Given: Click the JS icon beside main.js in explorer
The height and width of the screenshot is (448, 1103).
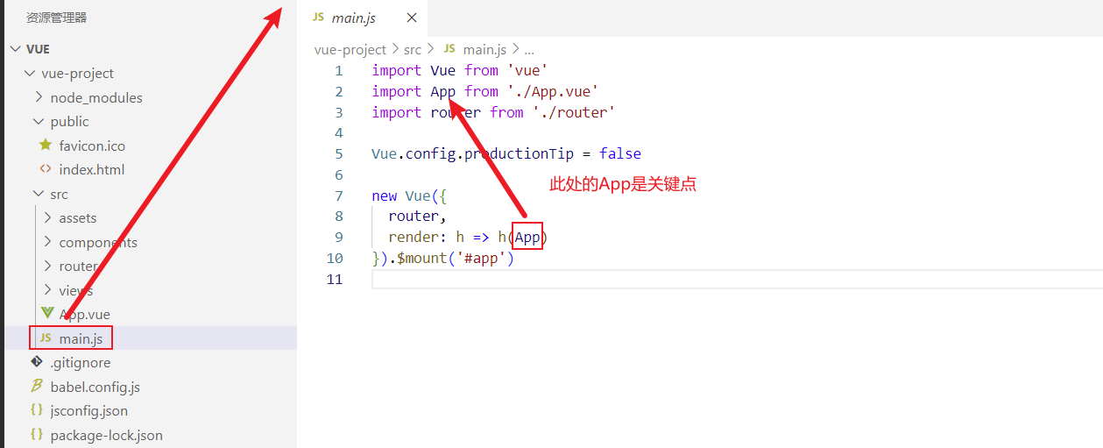Looking at the screenshot, I should click(46, 338).
